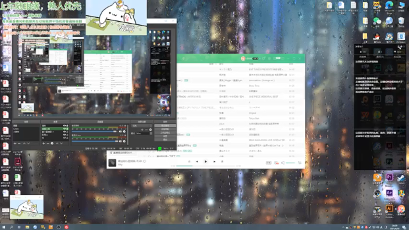This screenshot has height=230, width=409.
Task: Adjust music player volume slider
Action: [290, 163]
